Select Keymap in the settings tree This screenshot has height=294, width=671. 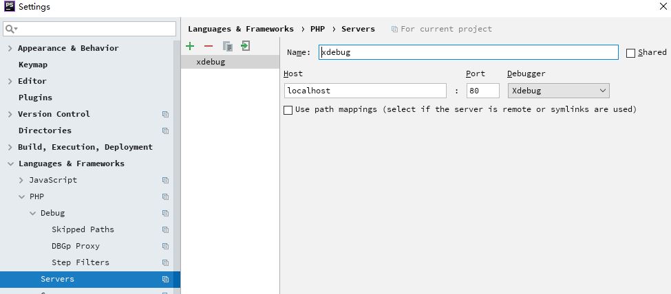pos(33,65)
